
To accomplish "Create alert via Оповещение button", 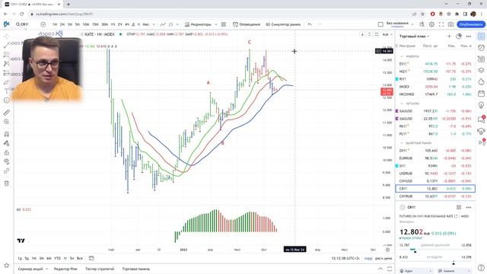I will 247,24.
